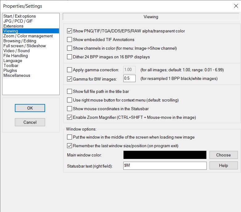Select Video / Sound category
Image resolution: width=241 pixels, height=212 pixels.
coord(31,51)
